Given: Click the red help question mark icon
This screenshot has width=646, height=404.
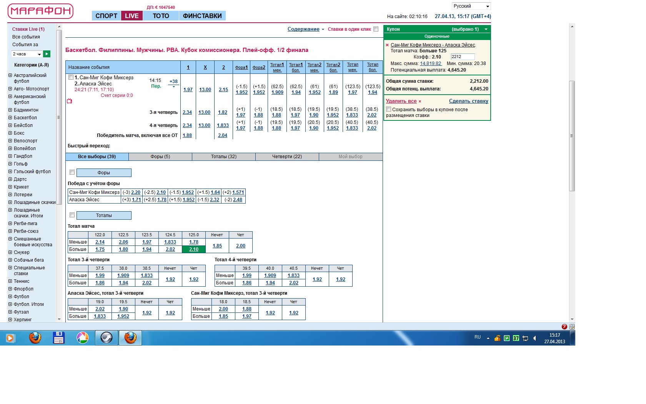Looking at the screenshot, I should coord(564,327).
